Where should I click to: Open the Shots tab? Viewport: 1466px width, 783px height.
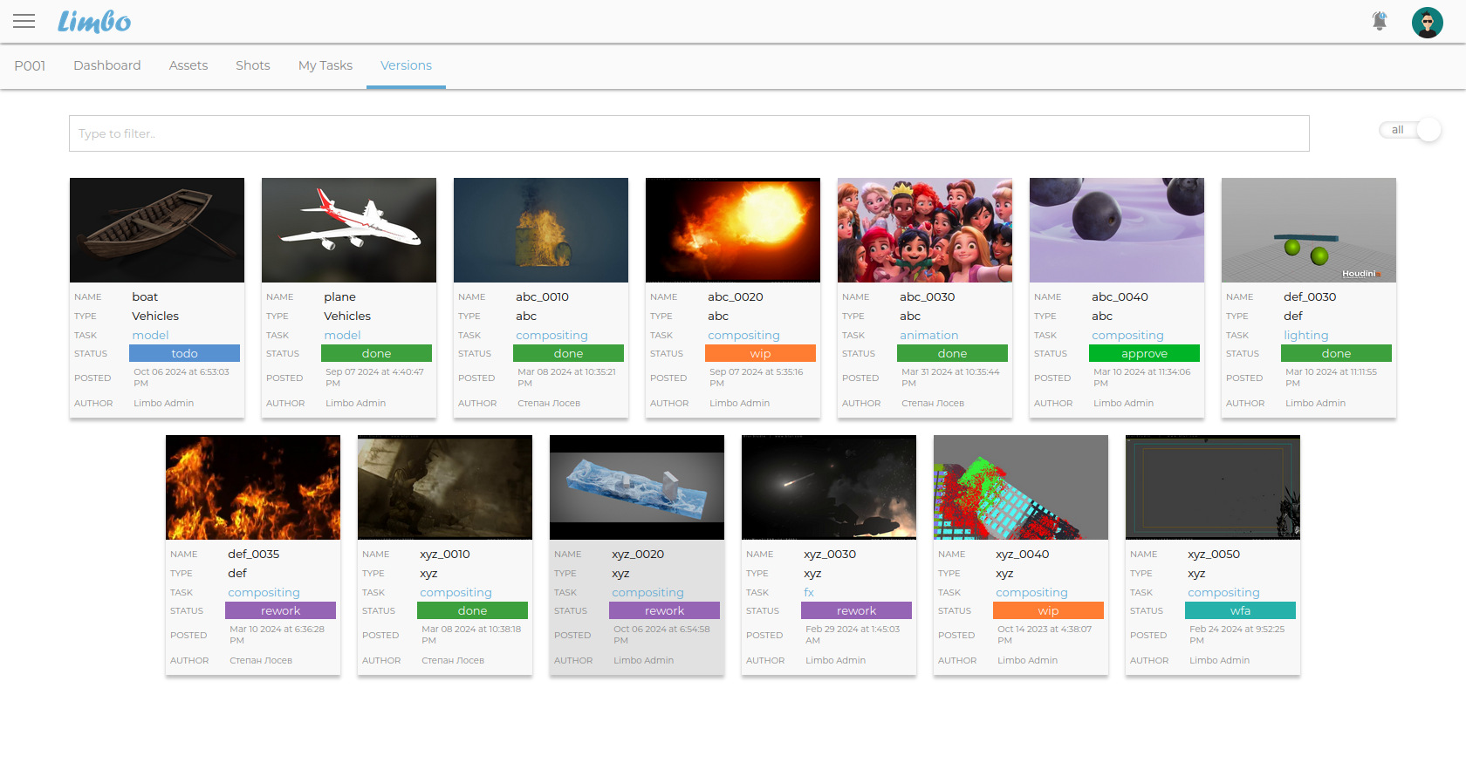(x=252, y=65)
